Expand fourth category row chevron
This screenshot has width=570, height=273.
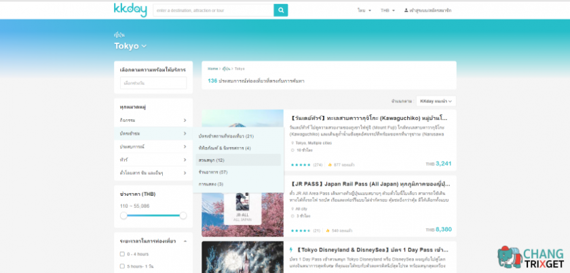pyautogui.click(x=185, y=160)
